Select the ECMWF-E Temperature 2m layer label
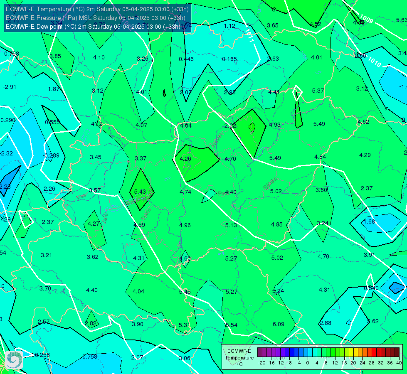The image size is (407, 374). 97,9
